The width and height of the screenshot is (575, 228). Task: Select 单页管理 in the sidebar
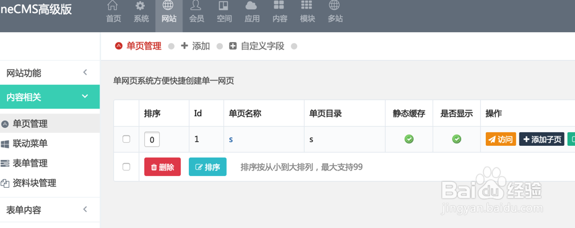click(x=50, y=124)
